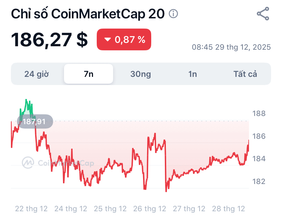
Task: Click the 0,87 % change text
Action: (130, 40)
